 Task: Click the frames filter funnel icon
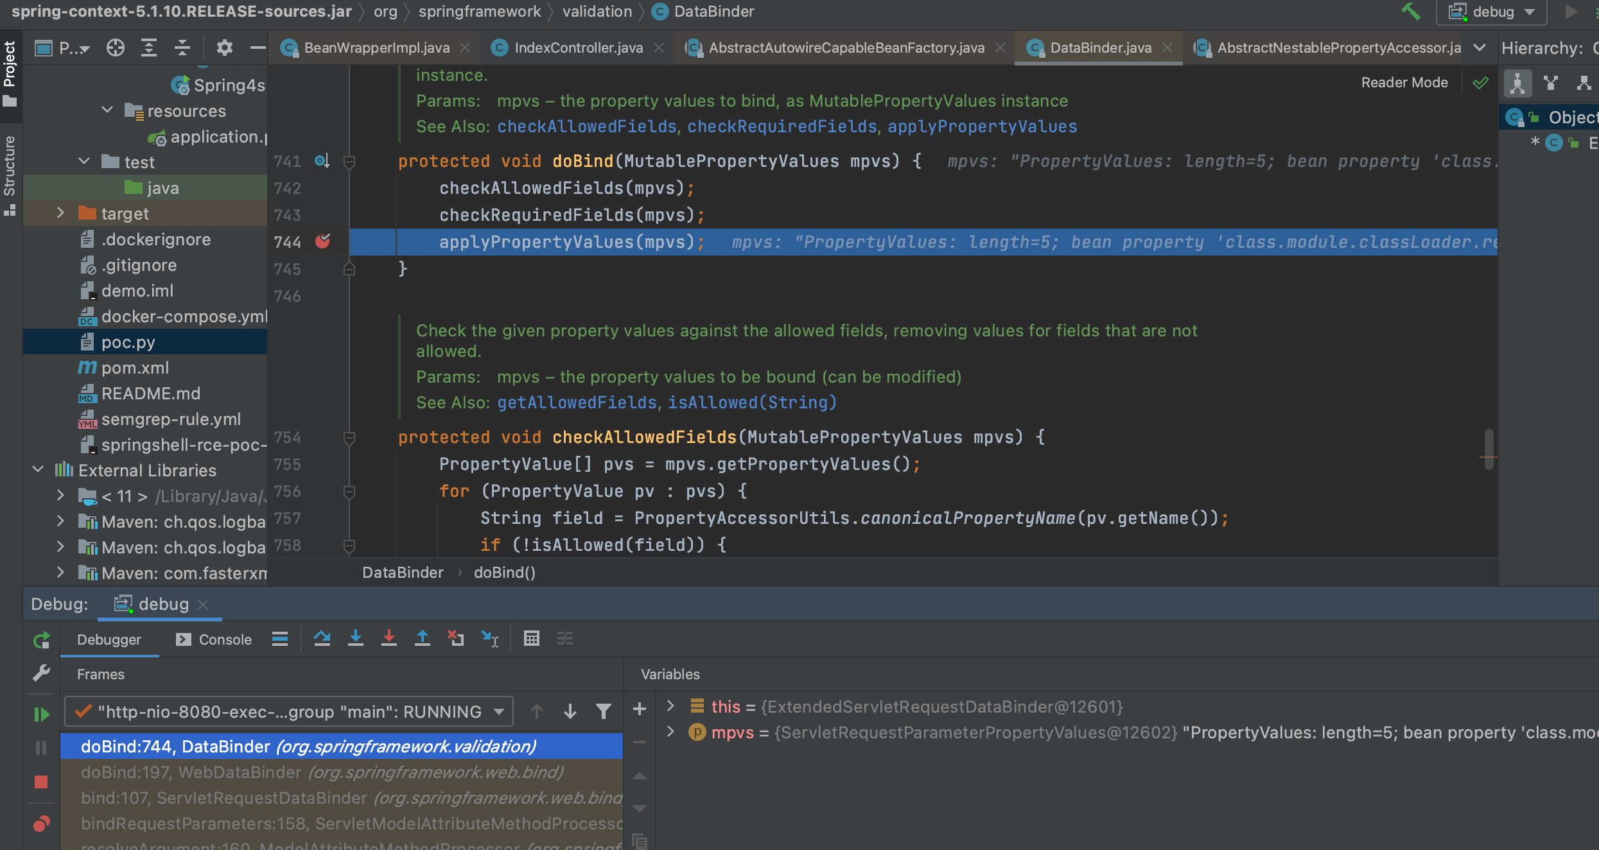604,711
